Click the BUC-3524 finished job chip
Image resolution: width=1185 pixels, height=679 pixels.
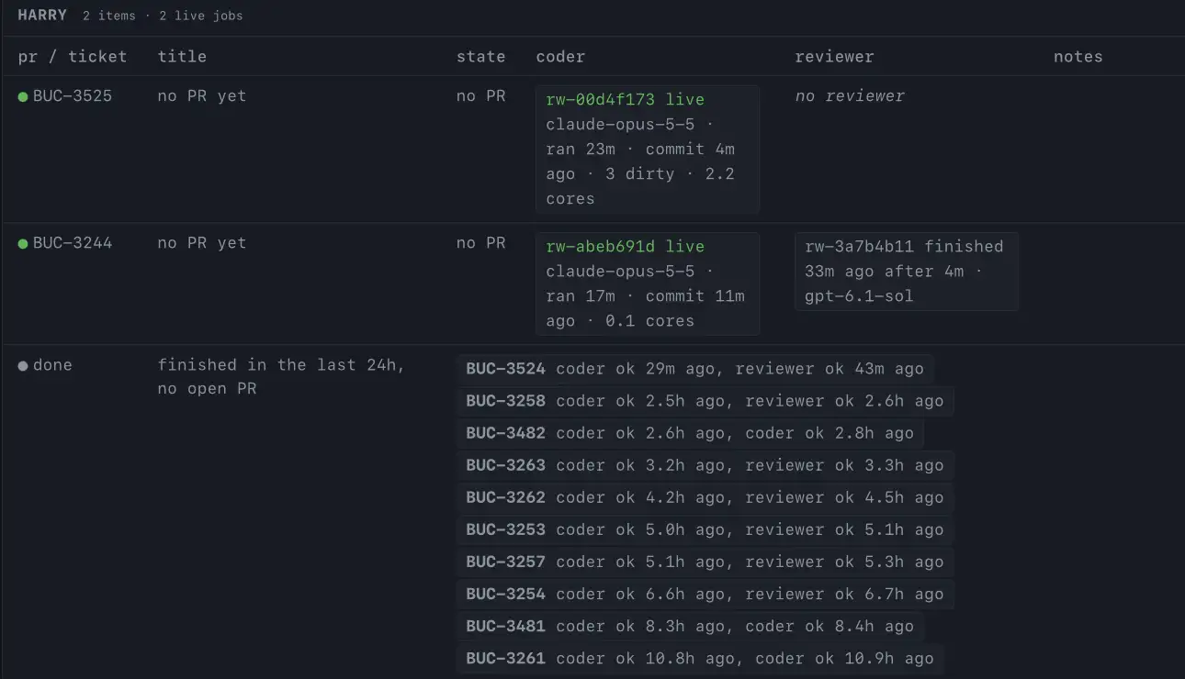coord(694,369)
